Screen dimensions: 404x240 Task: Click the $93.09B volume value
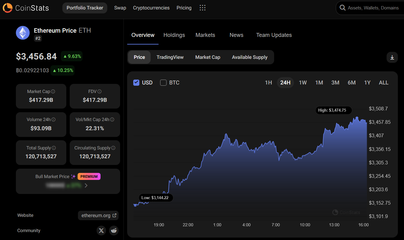click(41, 128)
